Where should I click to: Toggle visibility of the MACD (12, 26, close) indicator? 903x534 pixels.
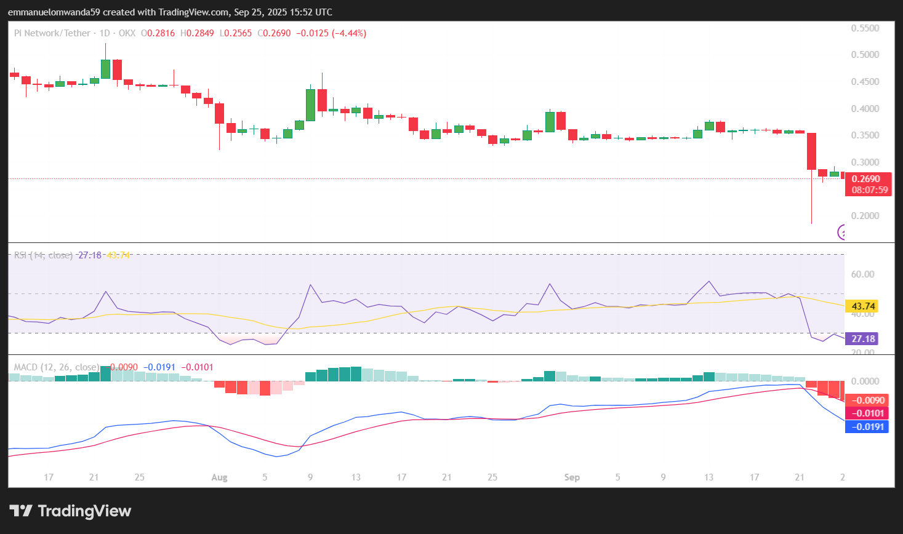55,367
